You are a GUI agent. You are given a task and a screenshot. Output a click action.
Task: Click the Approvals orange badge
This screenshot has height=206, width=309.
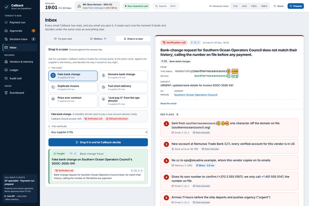tap(33, 31)
